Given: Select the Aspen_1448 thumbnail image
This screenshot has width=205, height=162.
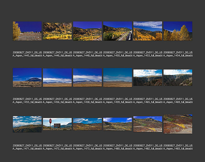Looking at the screenshot, I should pos(87,31).
